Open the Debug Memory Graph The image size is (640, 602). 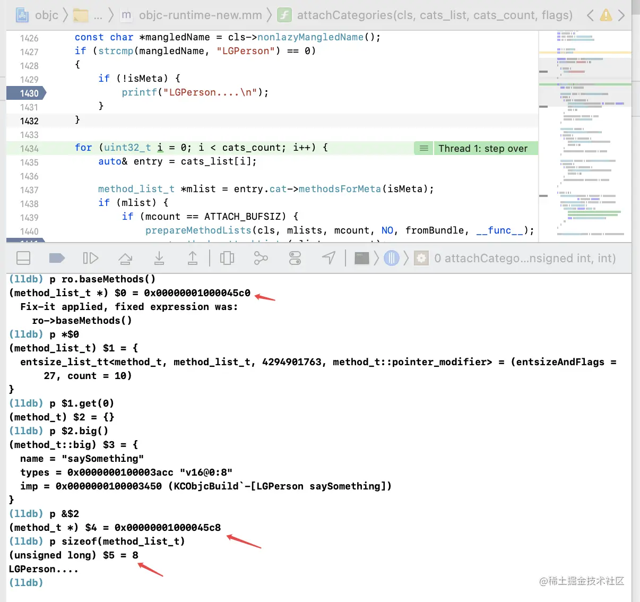pyautogui.click(x=261, y=258)
